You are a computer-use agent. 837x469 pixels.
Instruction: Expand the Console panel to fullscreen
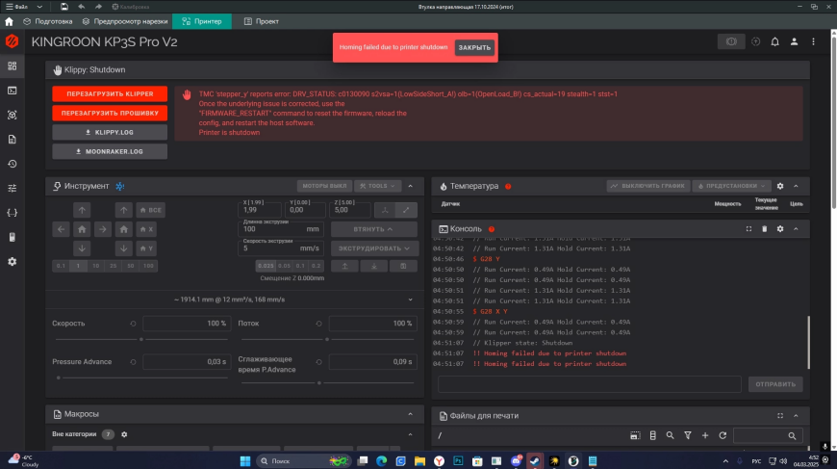[748, 229]
